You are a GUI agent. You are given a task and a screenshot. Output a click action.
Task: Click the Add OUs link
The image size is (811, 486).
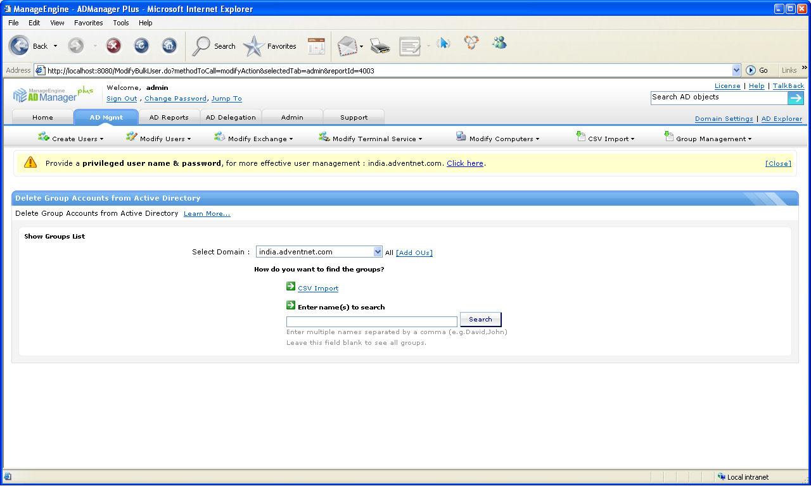pos(414,252)
